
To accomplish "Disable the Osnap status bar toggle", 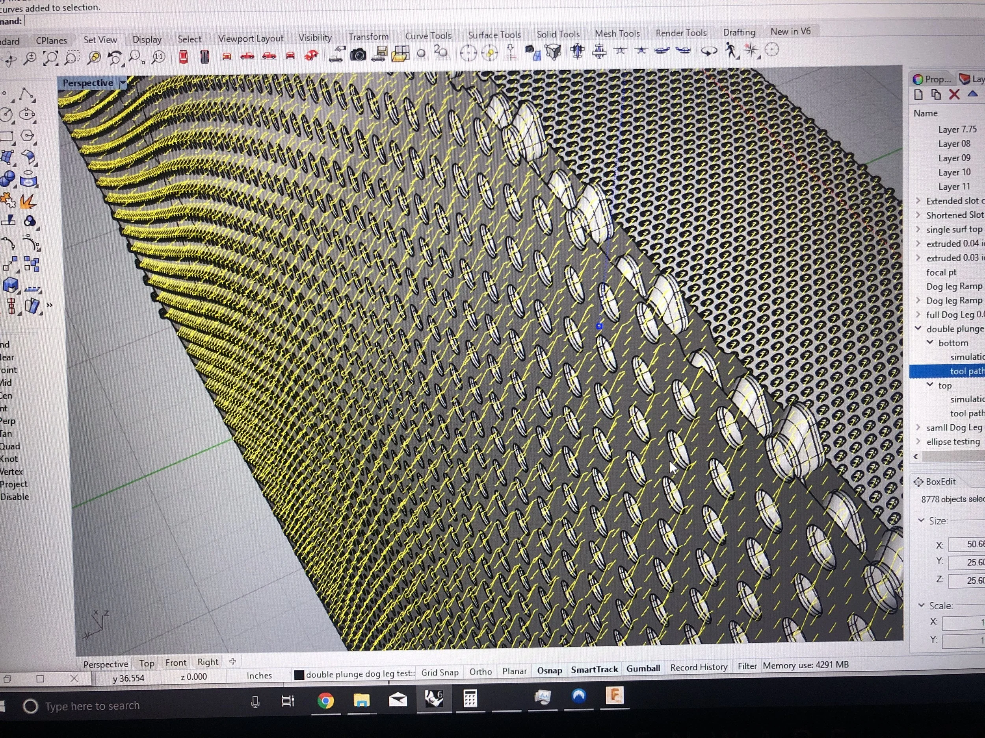I will point(549,670).
